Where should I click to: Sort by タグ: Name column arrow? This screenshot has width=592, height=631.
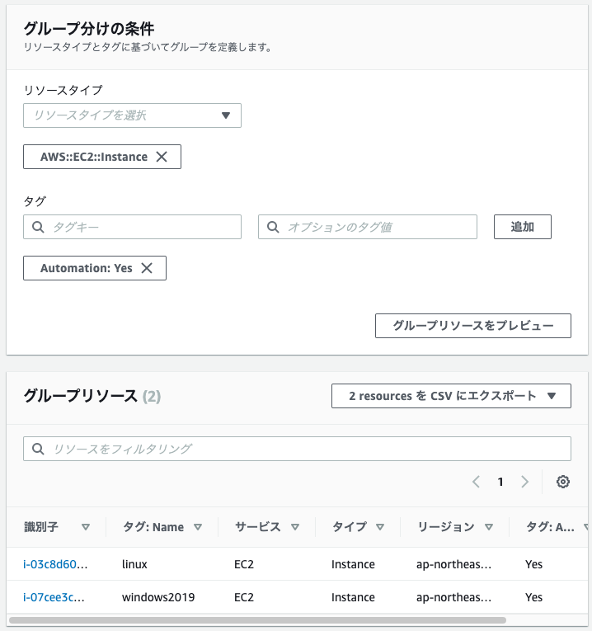point(197,527)
